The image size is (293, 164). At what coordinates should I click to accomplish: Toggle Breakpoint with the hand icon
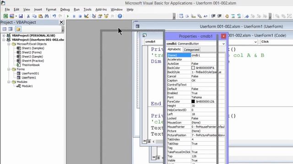click(x=227, y=16)
